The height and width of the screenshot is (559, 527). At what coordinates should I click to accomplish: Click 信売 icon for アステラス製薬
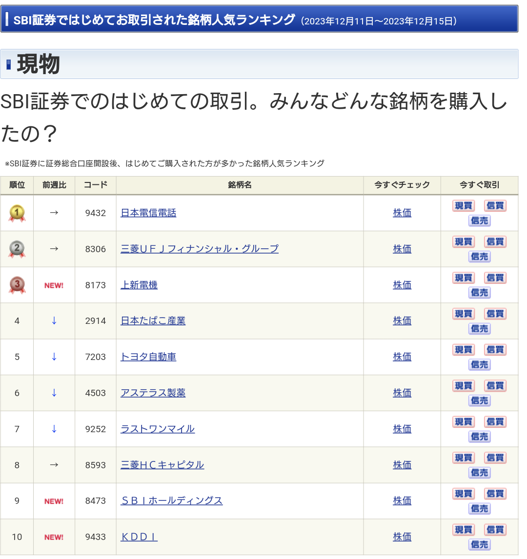[480, 400]
